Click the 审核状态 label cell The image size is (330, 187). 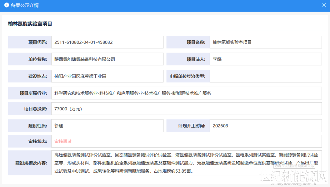click(30, 141)
